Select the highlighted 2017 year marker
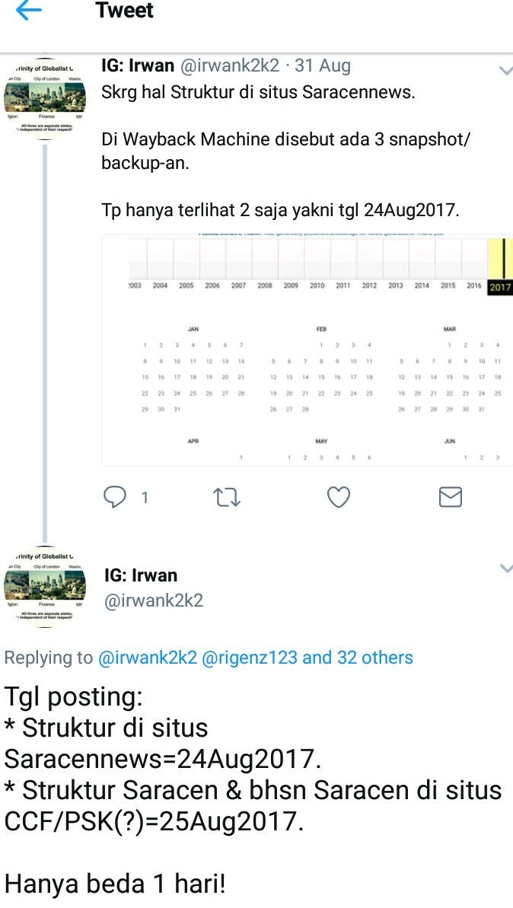 coord(500,286)
